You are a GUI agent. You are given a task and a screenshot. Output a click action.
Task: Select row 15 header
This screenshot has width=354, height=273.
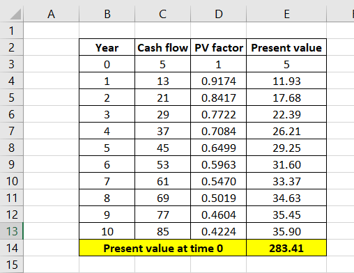coord(11,265)
